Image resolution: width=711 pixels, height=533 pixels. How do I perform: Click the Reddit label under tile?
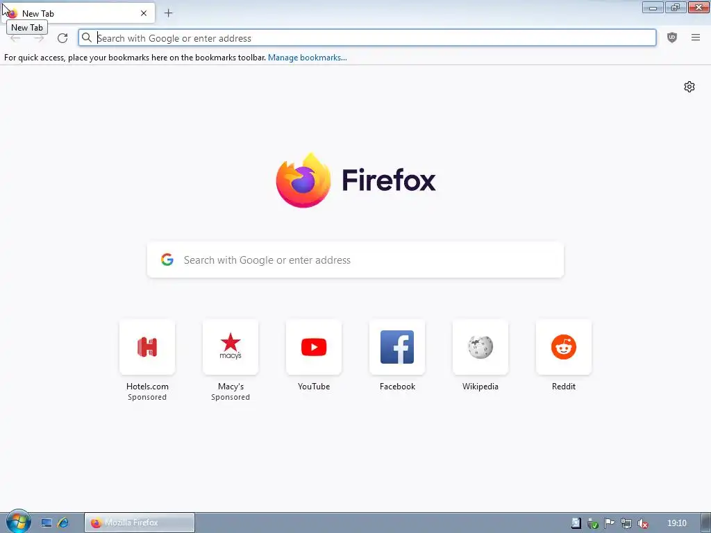point(564,387)
